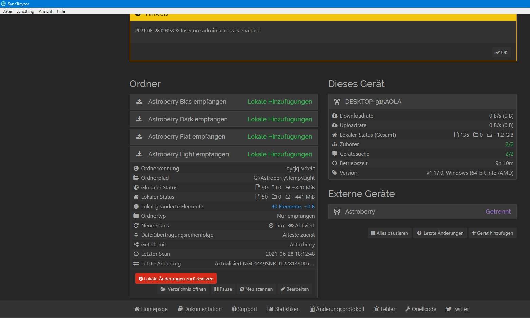The width and height of the screenshot is (530, 318).
Task: Open the Dokumentation footer link
Action: pyautogui.click(x=200, y=309)
